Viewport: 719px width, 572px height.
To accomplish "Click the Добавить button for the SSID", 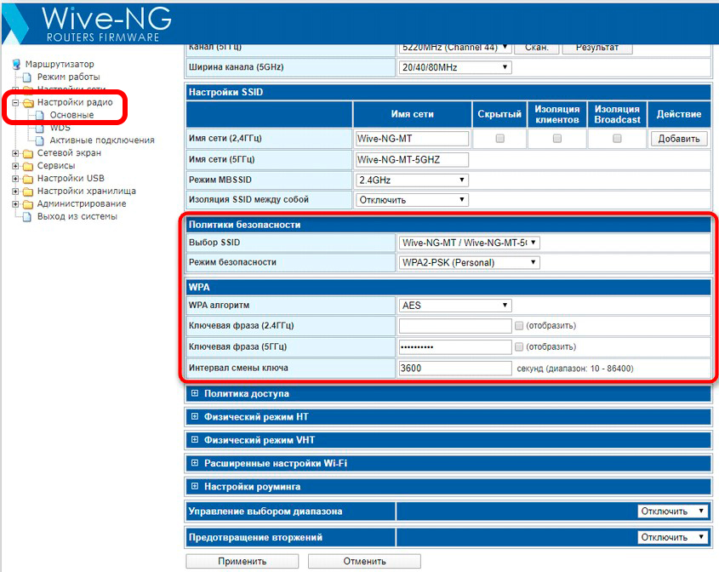I will coord(678,138).
